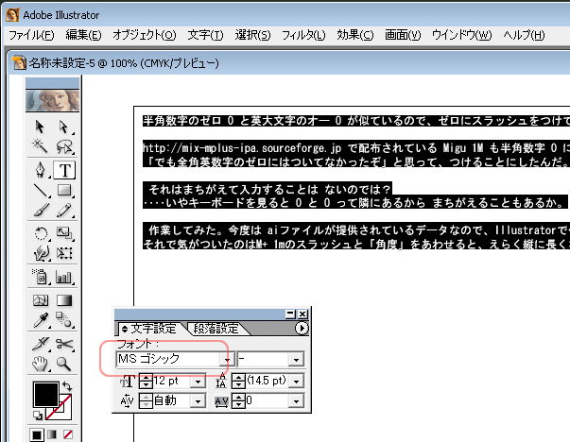The height and width of the screenshot is (442, 570).
Task: Open the ウィンドウ(W) menu
Action: (x=461, y=35)
